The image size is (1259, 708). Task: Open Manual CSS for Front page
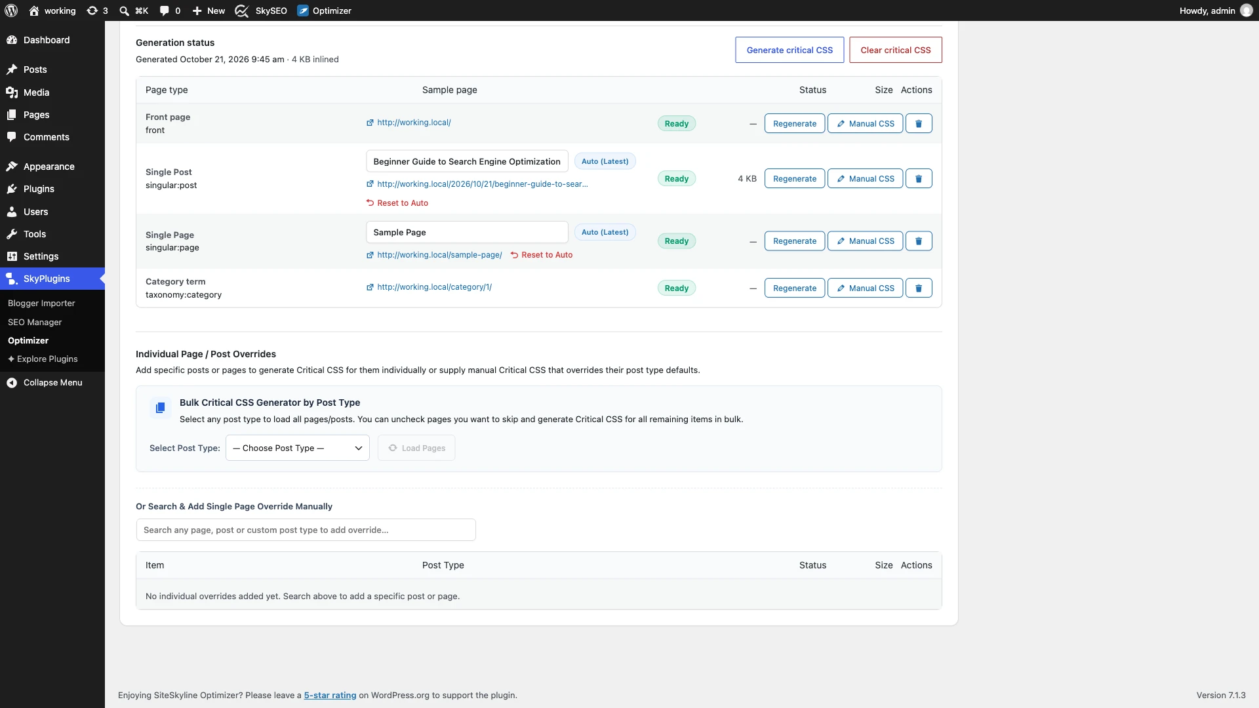(x=866, y=123)
